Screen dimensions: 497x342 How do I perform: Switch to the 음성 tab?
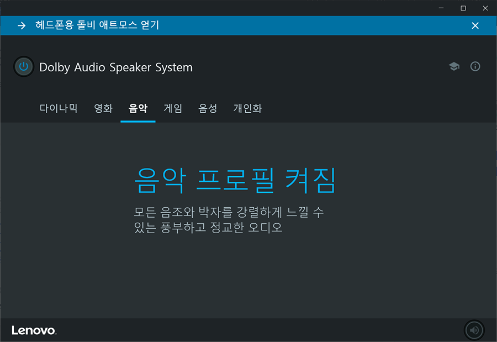[208, 108]
